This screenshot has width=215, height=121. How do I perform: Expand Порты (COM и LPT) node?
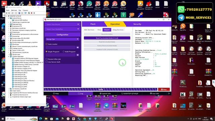click(x=8, y=50)
